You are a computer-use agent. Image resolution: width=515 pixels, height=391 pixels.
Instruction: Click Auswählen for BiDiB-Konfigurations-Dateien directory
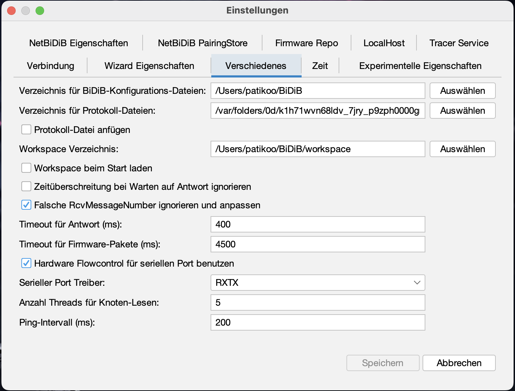(x=462, y=91)
